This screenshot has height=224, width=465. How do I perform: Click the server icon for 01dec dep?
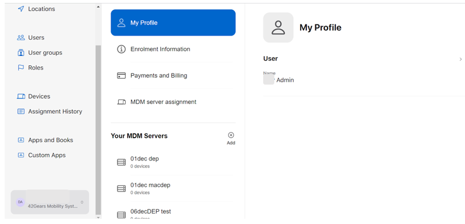(x=121, y=162)
